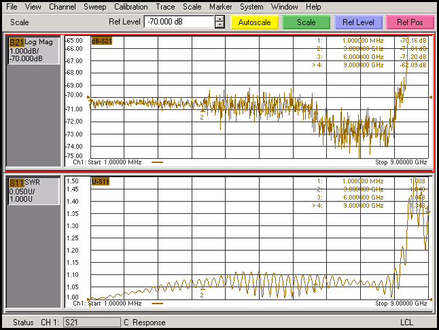Click the Scale toolbar label

(x=19, y=22)
